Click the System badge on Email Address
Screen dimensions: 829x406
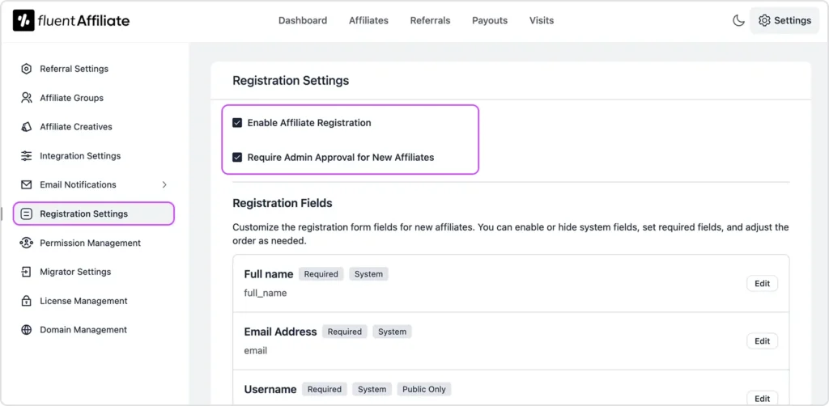pyautogui.click(x=393, y=332)
